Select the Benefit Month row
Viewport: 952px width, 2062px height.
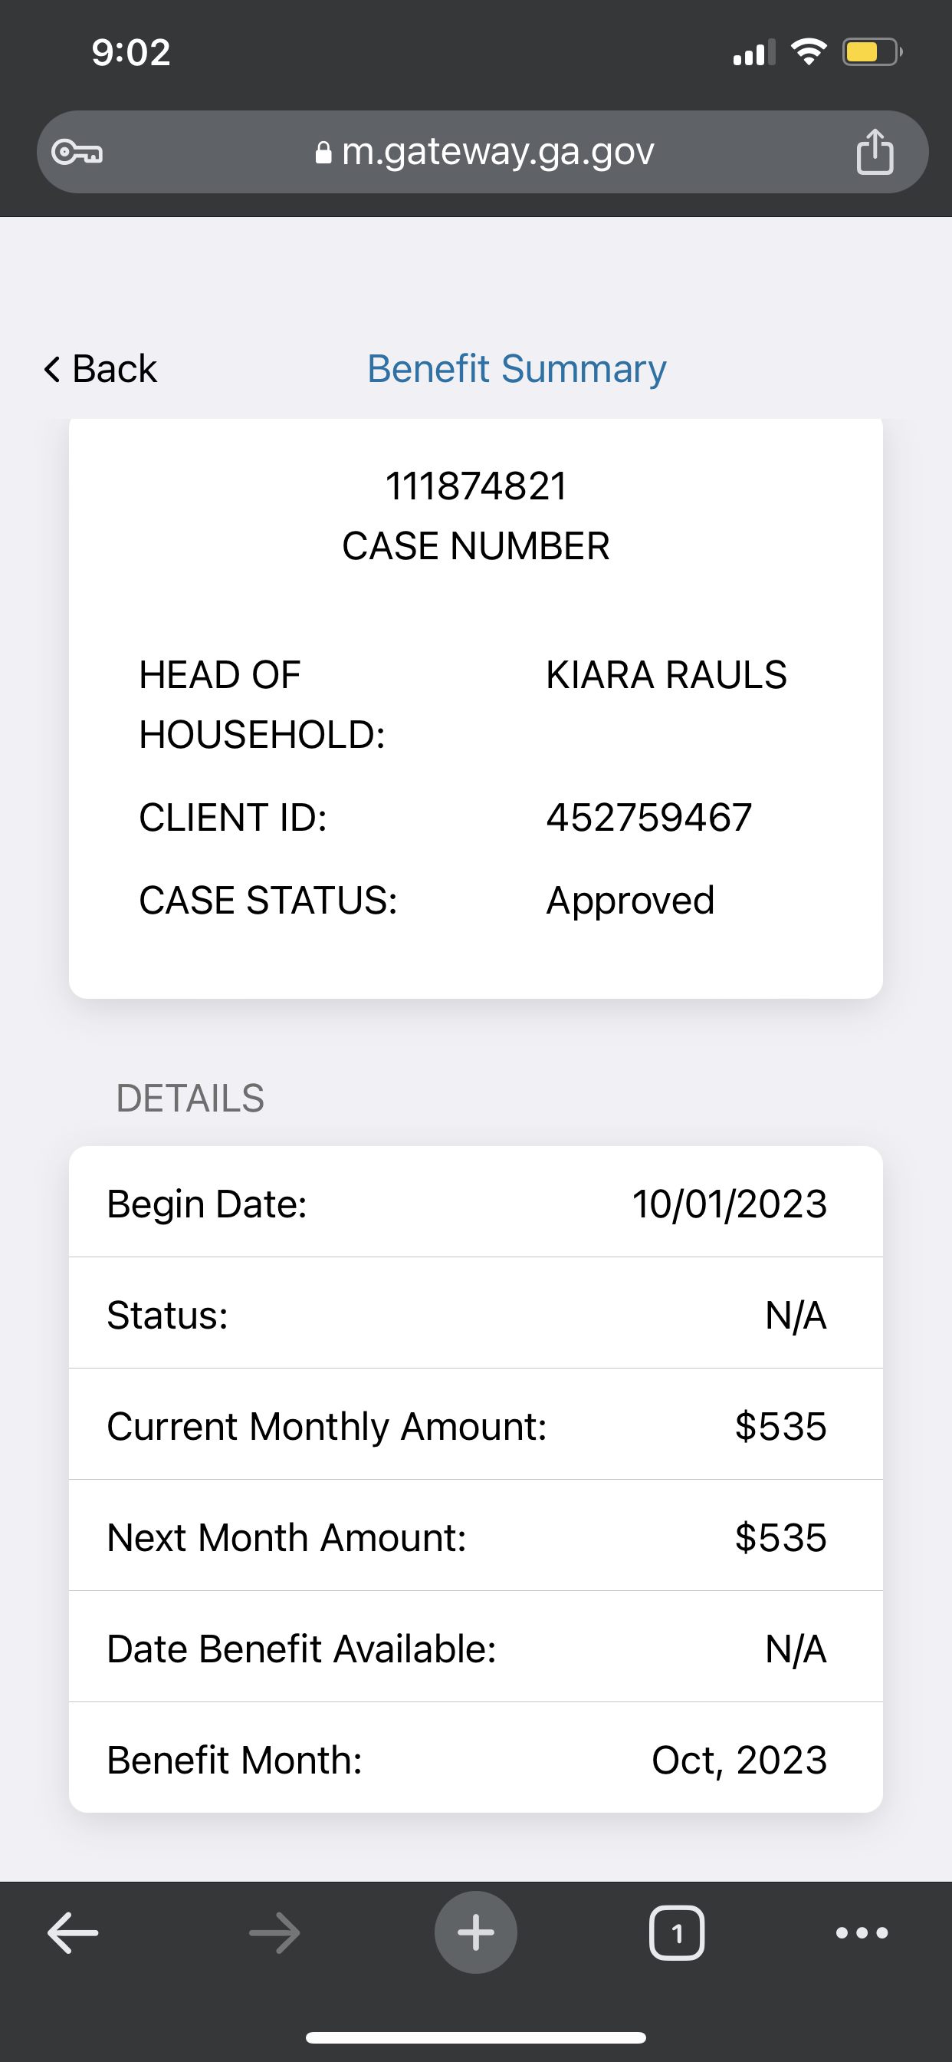tap(476, 1759)
